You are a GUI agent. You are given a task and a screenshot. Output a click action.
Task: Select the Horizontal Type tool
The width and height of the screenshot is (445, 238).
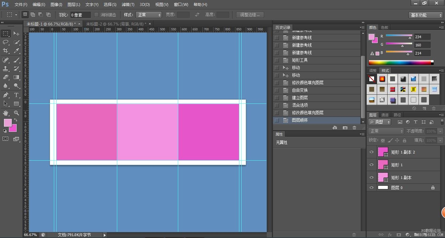(16, 95)
